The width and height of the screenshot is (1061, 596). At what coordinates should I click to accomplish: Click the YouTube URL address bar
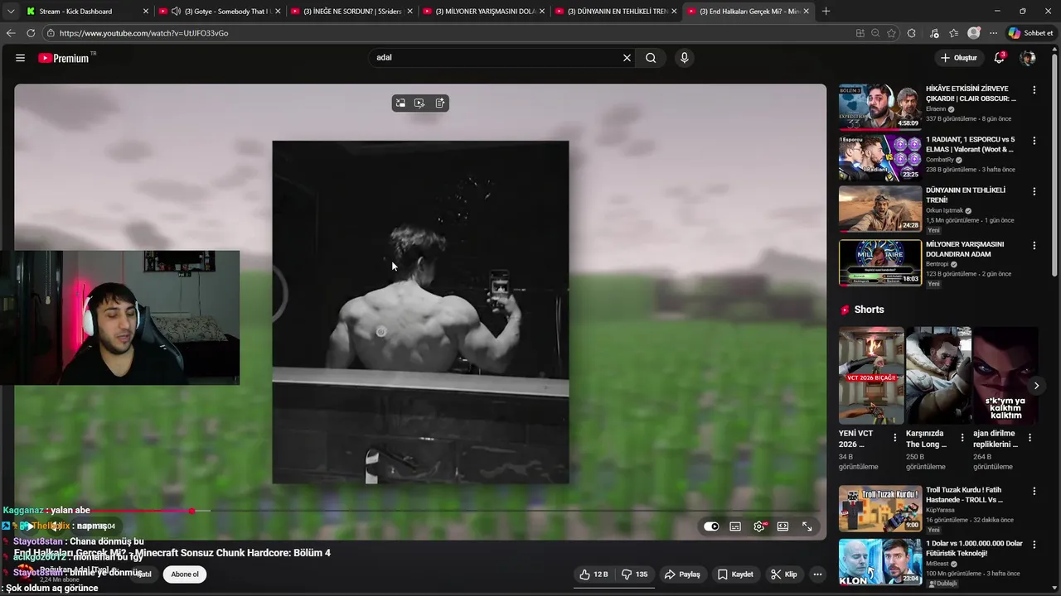click(448, 33)
